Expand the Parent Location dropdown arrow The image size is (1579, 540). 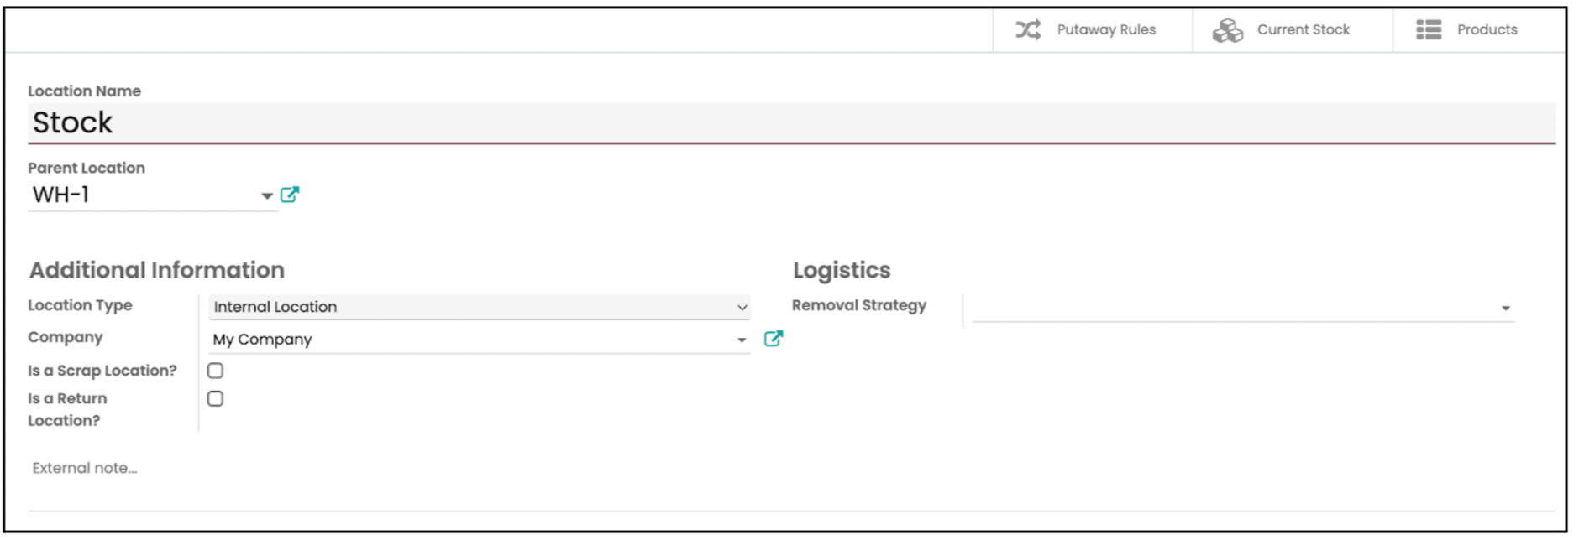pyautogui.click(x=266, y=196)
